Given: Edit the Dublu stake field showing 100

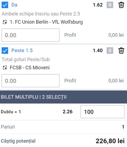Looking at the screenshot, I should coord(103,112).
